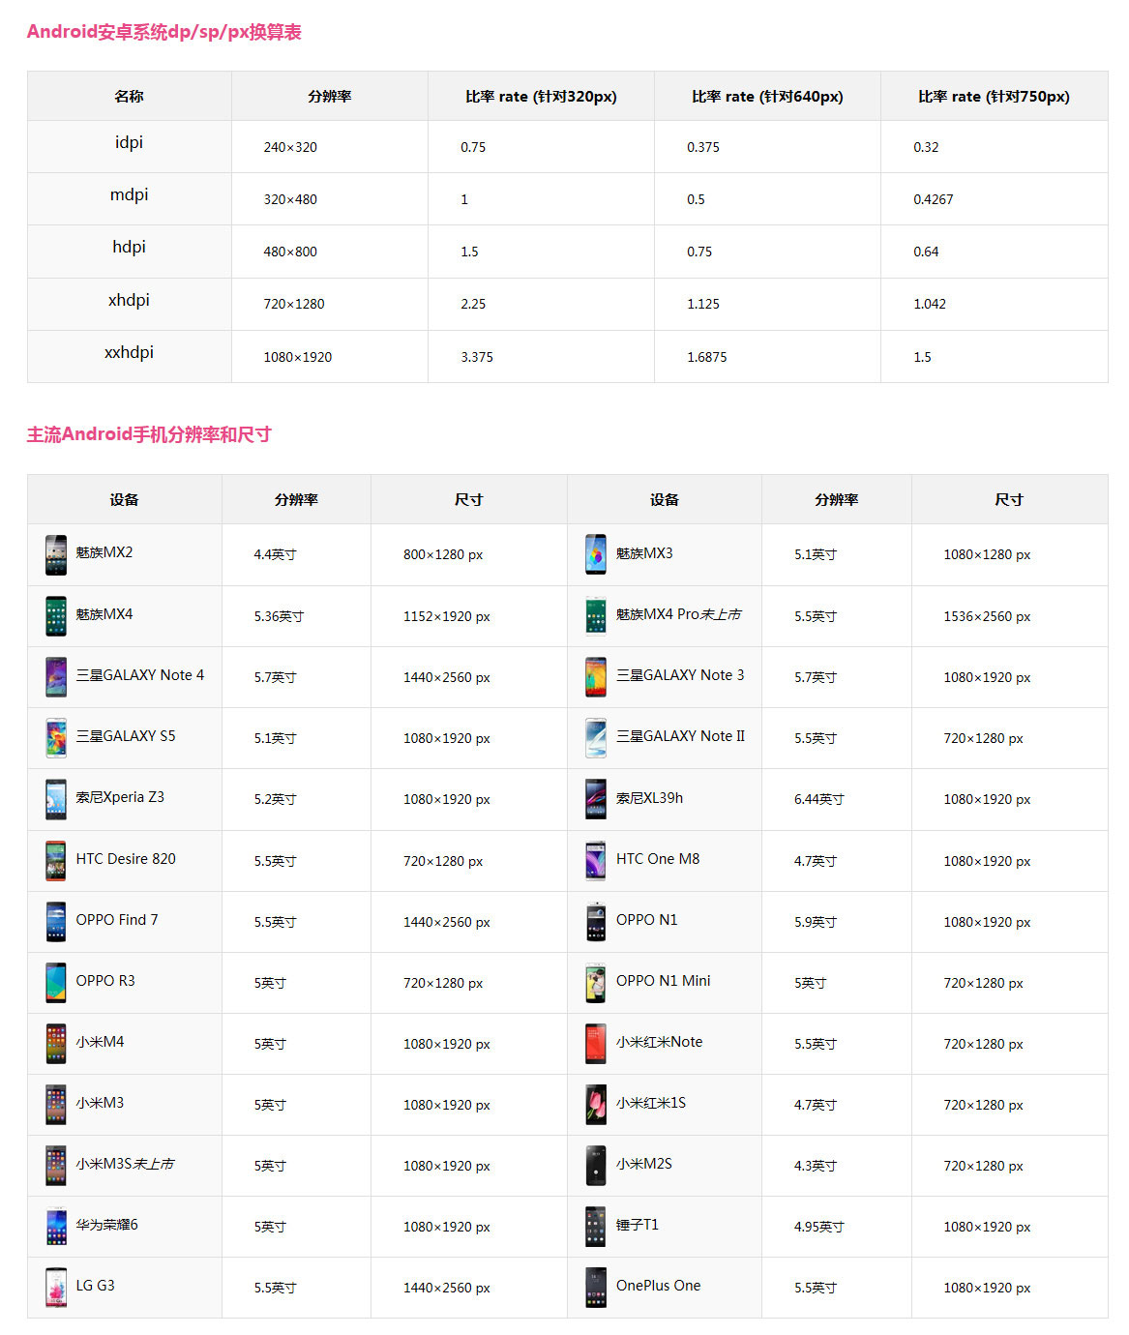Screen dimensions: 1129x1335
Task: Click the 1.042 rate value
Action: [x=930, y=304]
